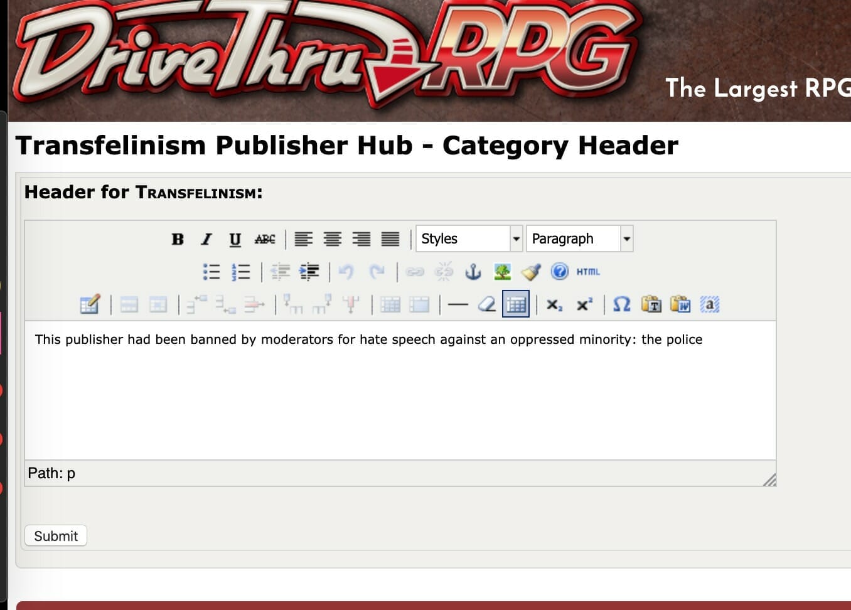Click the editor help question mark icon
Viewport: 851px width, 610px height.
point(559,272)
